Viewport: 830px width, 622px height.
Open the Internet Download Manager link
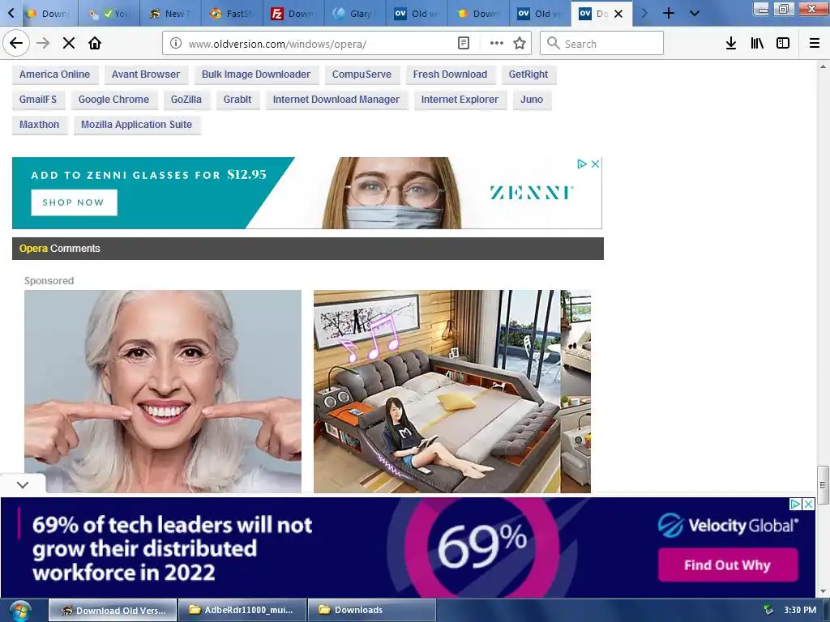coord(336,100)
